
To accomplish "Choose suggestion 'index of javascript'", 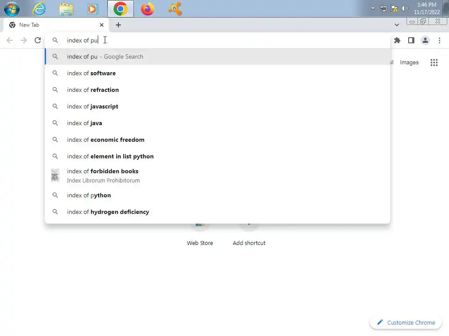I will (x=217, y=106).
